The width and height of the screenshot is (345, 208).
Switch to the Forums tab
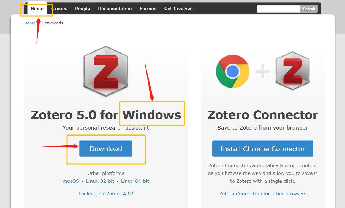point(148,9)
